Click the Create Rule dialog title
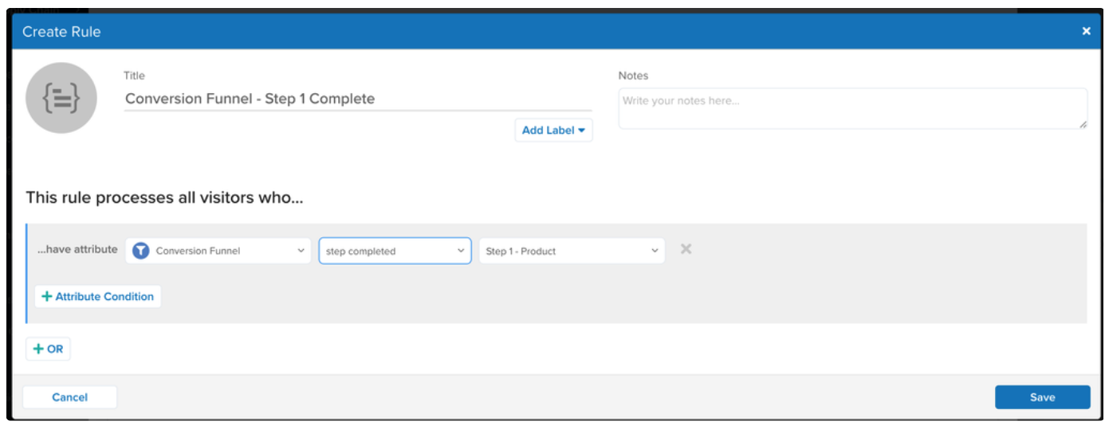This screenshot has height=425, width=1109. click(x=61, y=32)
